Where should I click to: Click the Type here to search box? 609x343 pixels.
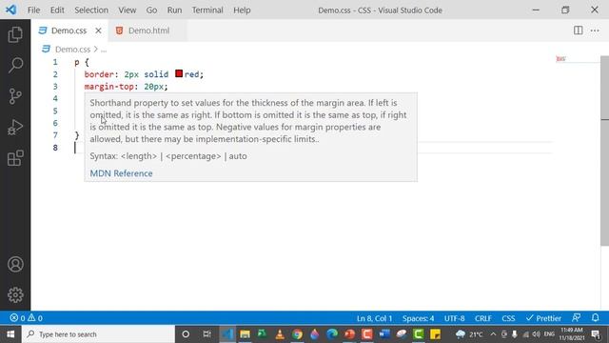pyautogui.click(x=99, y=334)
